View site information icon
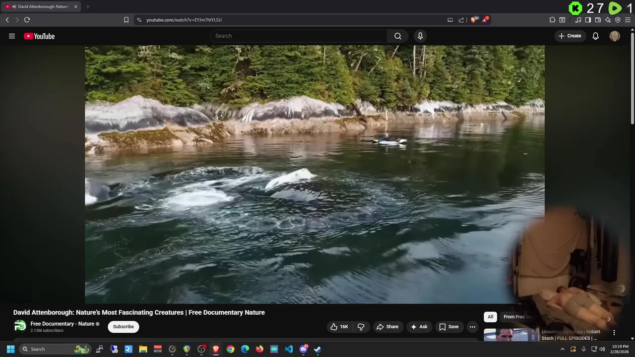 click(139, 20)
